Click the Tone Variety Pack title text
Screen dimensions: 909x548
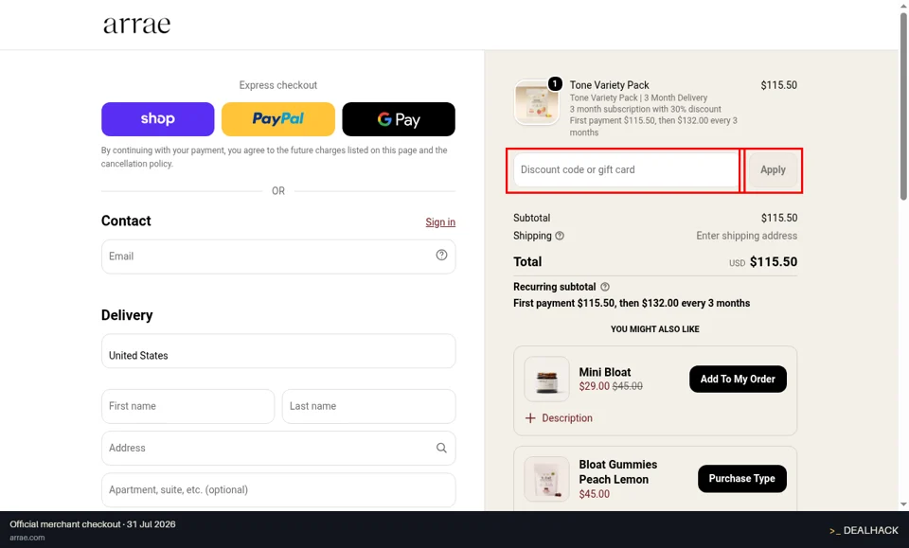(x=609, y=85)
